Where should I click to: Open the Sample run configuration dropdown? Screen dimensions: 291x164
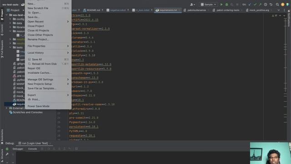tap(208, 5)
